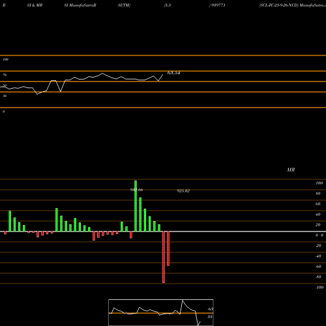Click the 60 label on MR axis
This screenshot has height=326, width=326.
click(x=318, y=204)
